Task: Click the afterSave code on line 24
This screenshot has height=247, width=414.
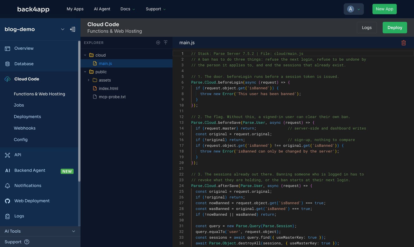Action: (252, 186)
